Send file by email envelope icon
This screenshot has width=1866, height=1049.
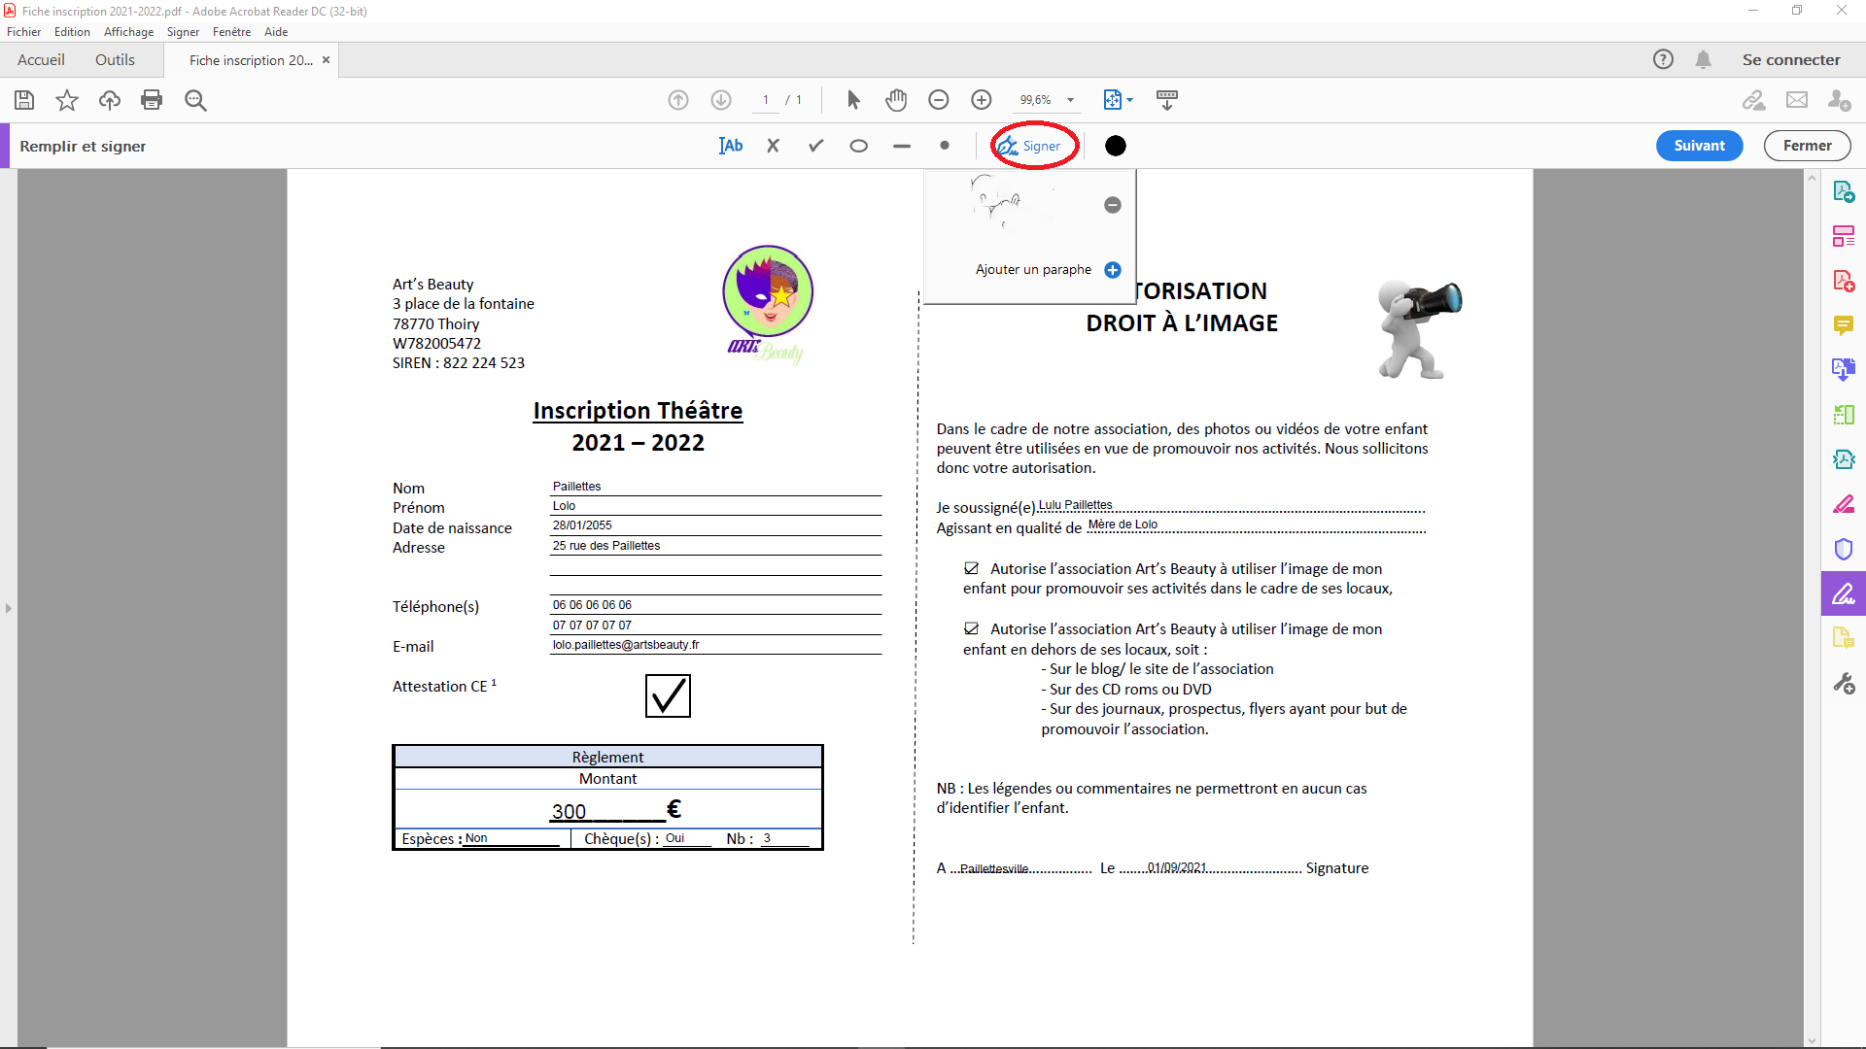1797,100
